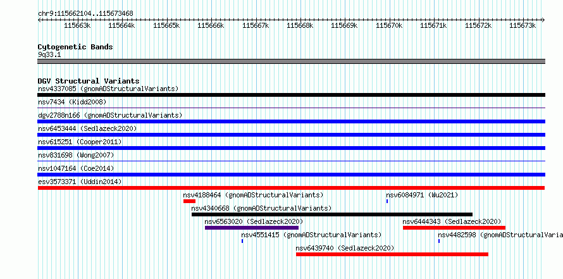Click the small red nsv4188464 bar
The height and width of the screenshot is (279, 563).
[x=189, y=201]
